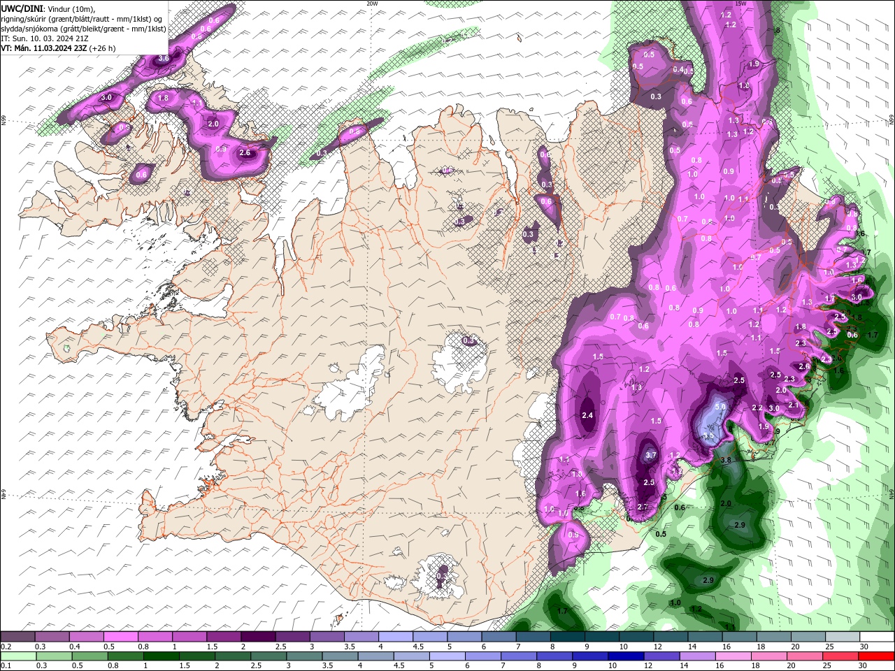Select dark green 1 swatch in rain legend
This screenshot has height=671, width=895.
pyautogui.click(x=161, y=656)
